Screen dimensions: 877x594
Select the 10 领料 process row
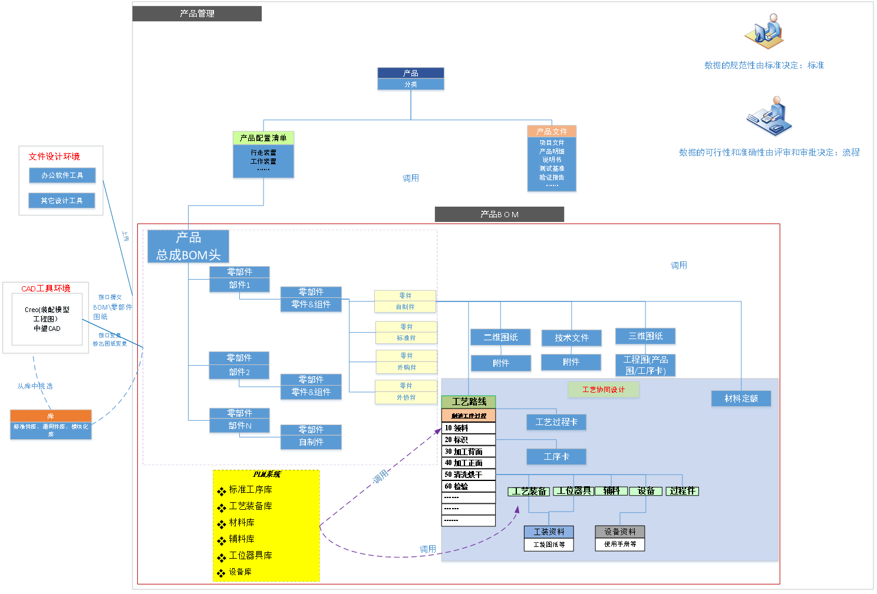click(469, 428)
